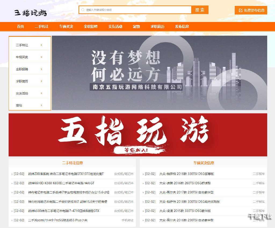This screenshot has height=228, width=275.
Task: Select 全职招聘 in the top navigation
Action: coord(91,27)
